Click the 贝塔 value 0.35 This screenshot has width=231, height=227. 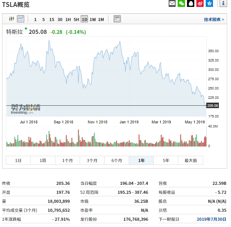(222, 210)
